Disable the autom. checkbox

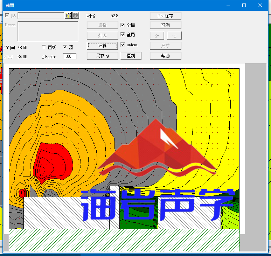click(x=123, y=44)
